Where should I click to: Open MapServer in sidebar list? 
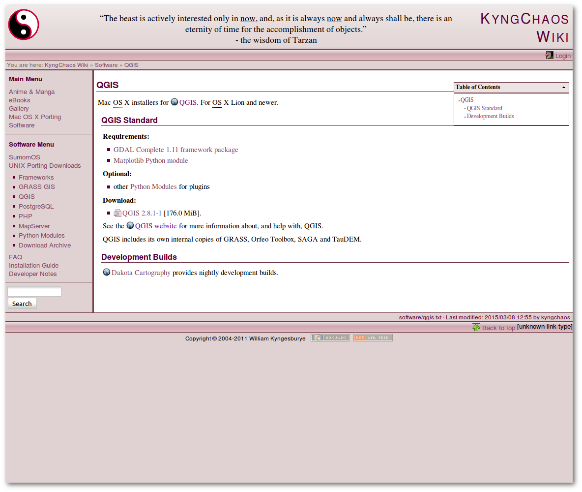pyautogui.click(x=34, y=226)
